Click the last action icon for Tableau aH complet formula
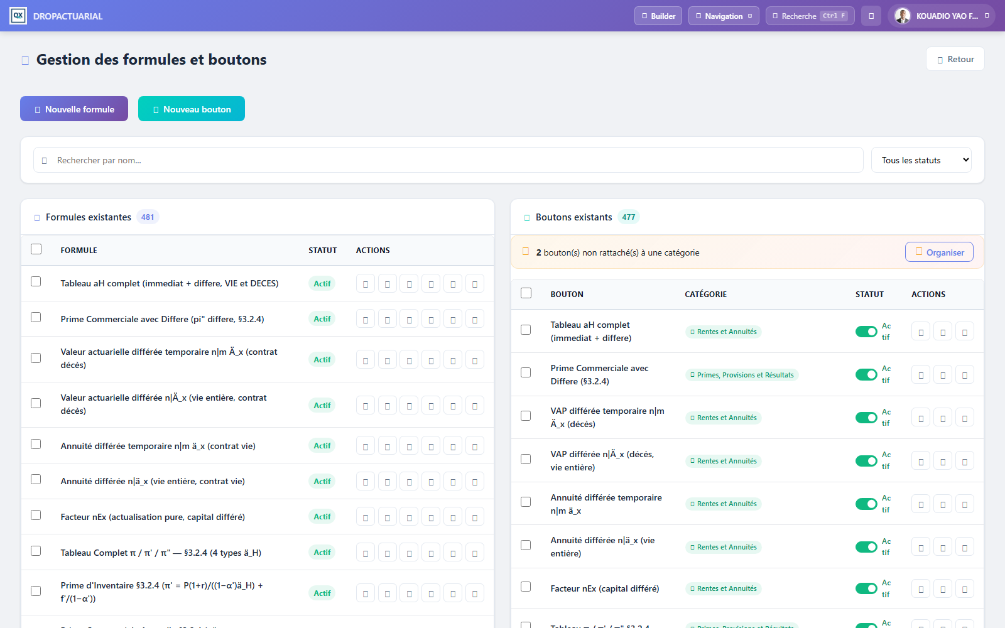This screenshot has height=628, width=1005. (x=475, y=284)
